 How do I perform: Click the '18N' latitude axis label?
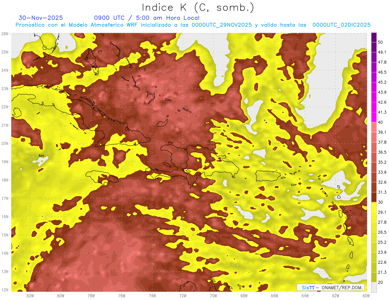5,180
